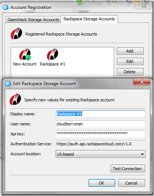The height and width of the screenshot is (196, 154).
Task: Confirm changes with the OK button
Action: click(x=102, y=183)
